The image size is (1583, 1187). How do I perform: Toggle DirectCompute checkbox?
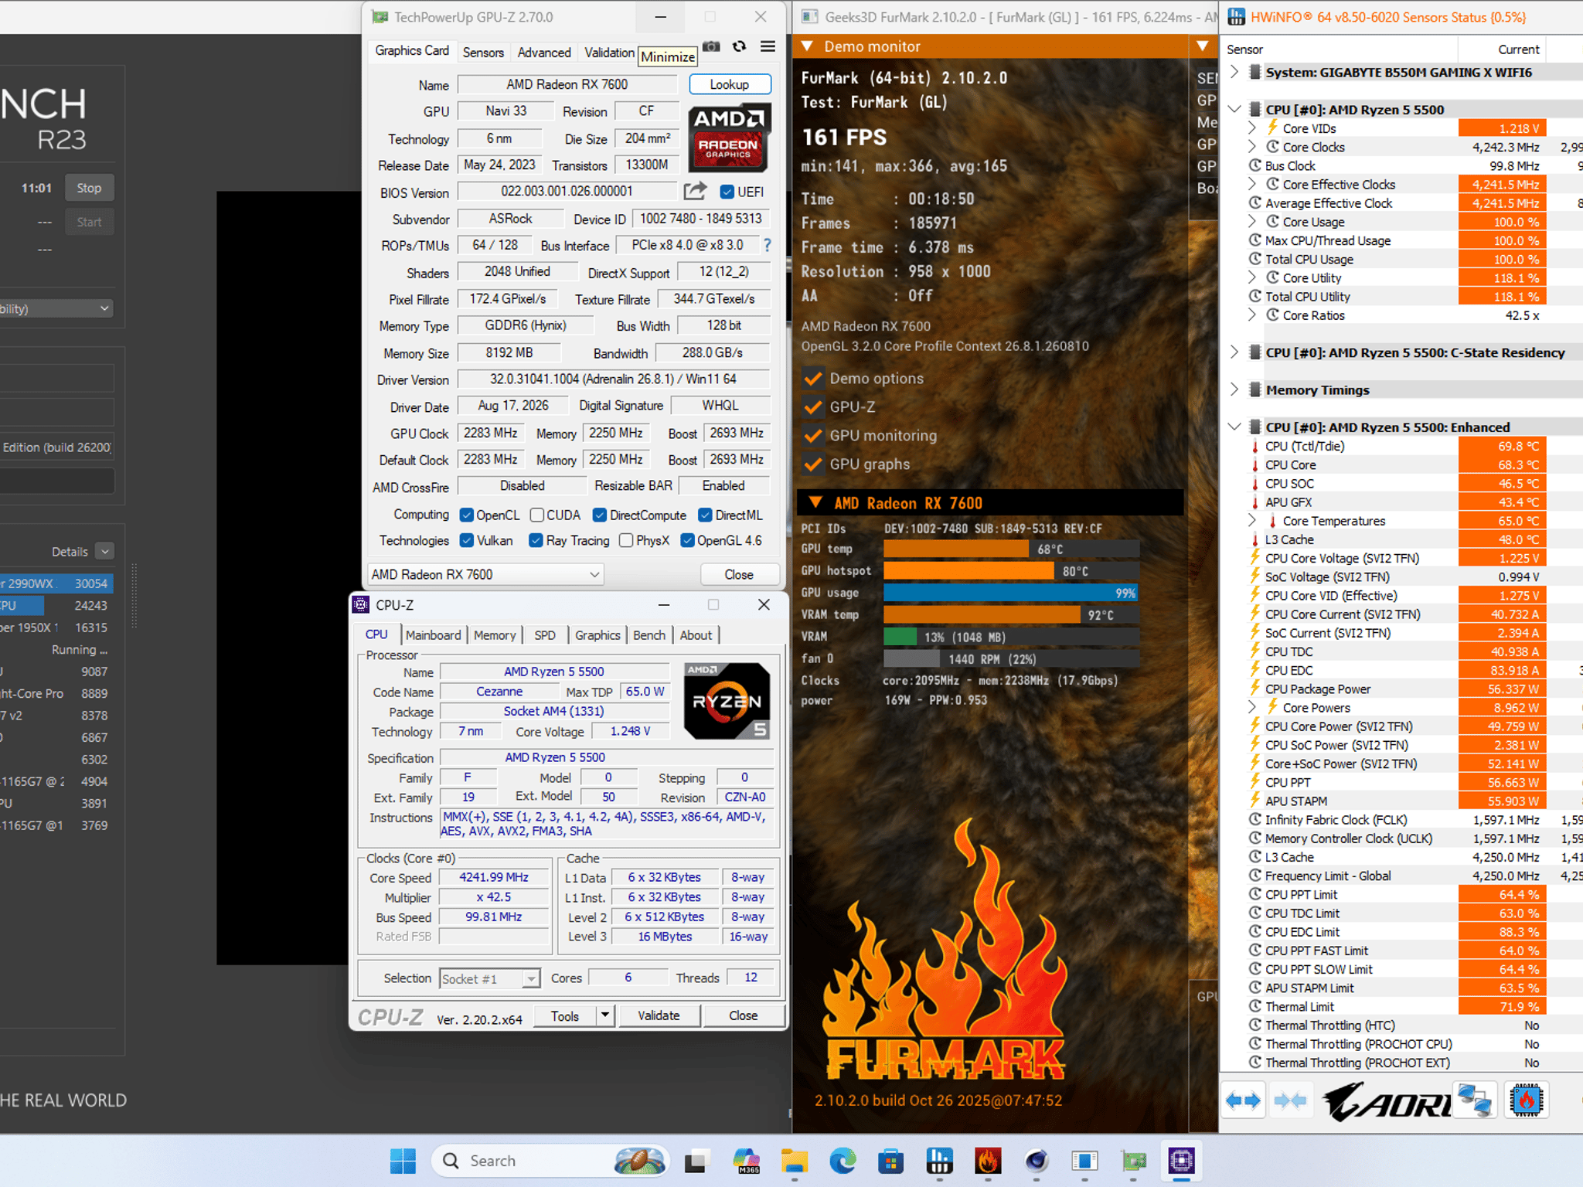pos(599,515)
